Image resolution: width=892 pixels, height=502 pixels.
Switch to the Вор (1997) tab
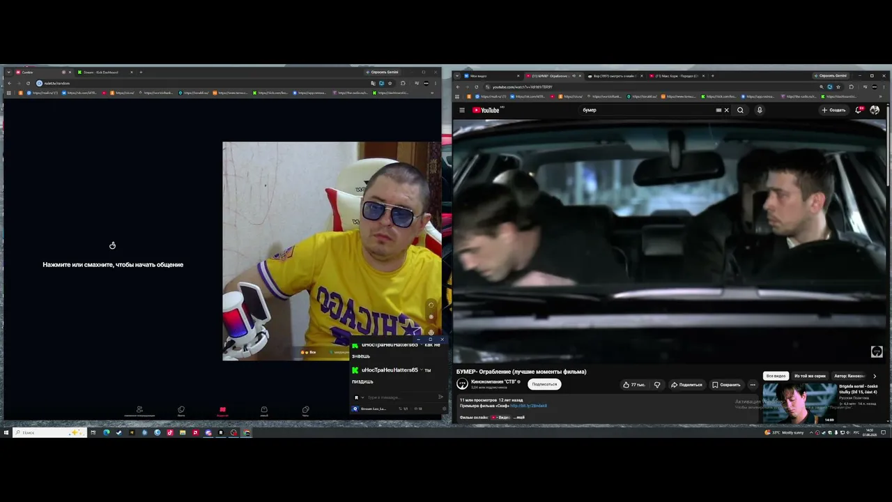615,75
